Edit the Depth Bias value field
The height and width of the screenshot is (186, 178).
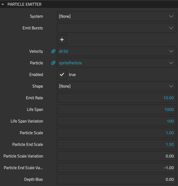117,179
